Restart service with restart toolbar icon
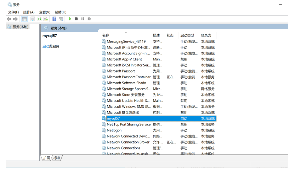The image size is (288, 176). point(89,19)
